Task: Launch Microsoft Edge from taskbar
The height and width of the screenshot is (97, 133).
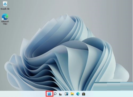Action: tap(78, 94)
